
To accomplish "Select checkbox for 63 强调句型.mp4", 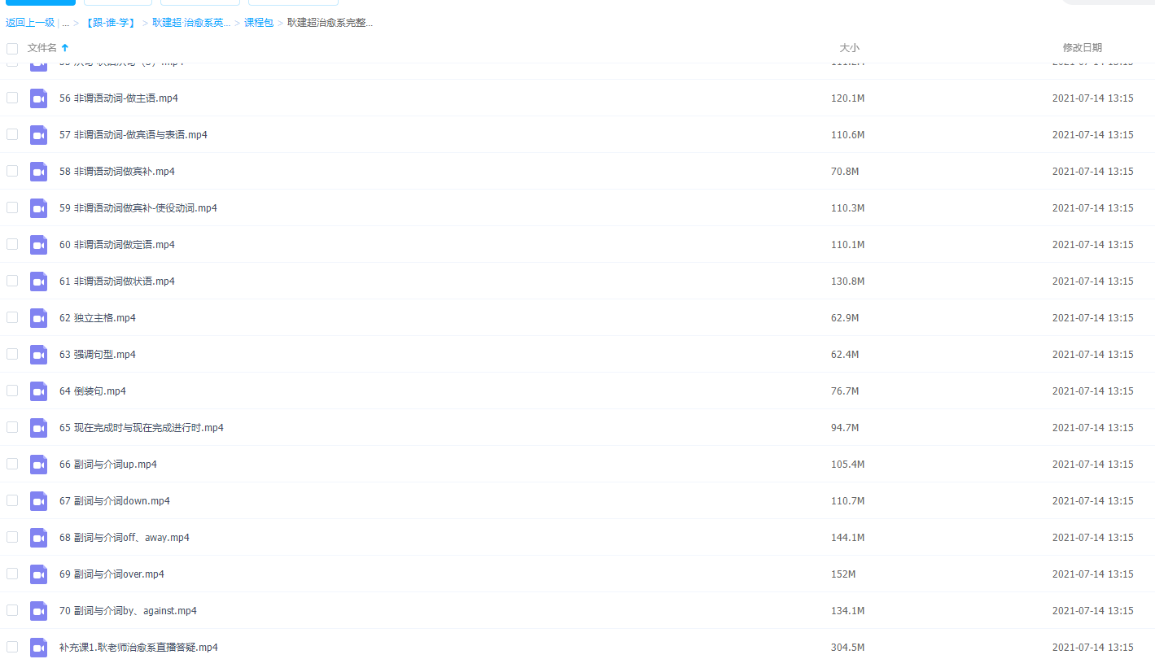I will click(12, 354).
